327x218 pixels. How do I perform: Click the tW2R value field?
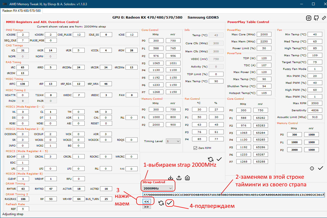click(x=51, y=51)
